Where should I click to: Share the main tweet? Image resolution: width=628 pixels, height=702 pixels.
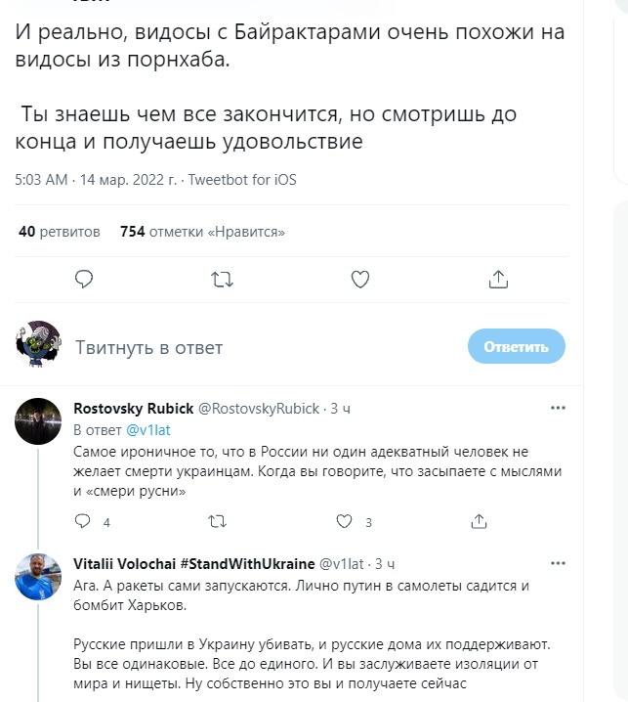click(498, 280)
